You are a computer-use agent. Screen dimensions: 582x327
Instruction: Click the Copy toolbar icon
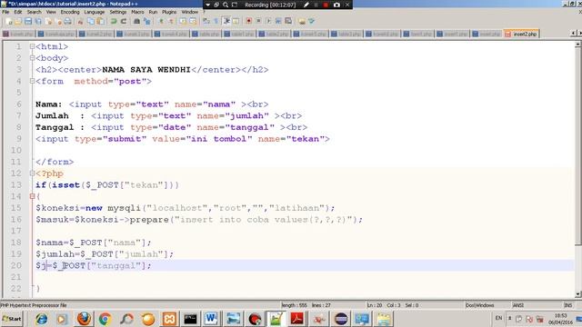(x=91, y=21)
